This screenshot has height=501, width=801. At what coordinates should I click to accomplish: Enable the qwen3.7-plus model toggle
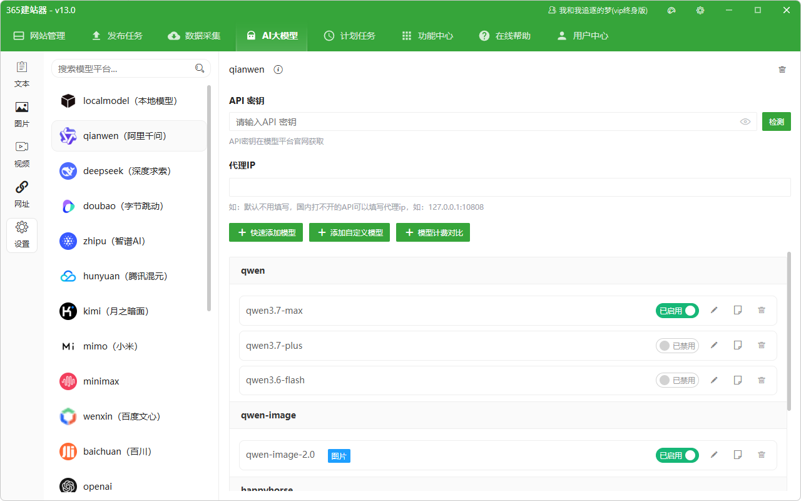click(677, 346)
